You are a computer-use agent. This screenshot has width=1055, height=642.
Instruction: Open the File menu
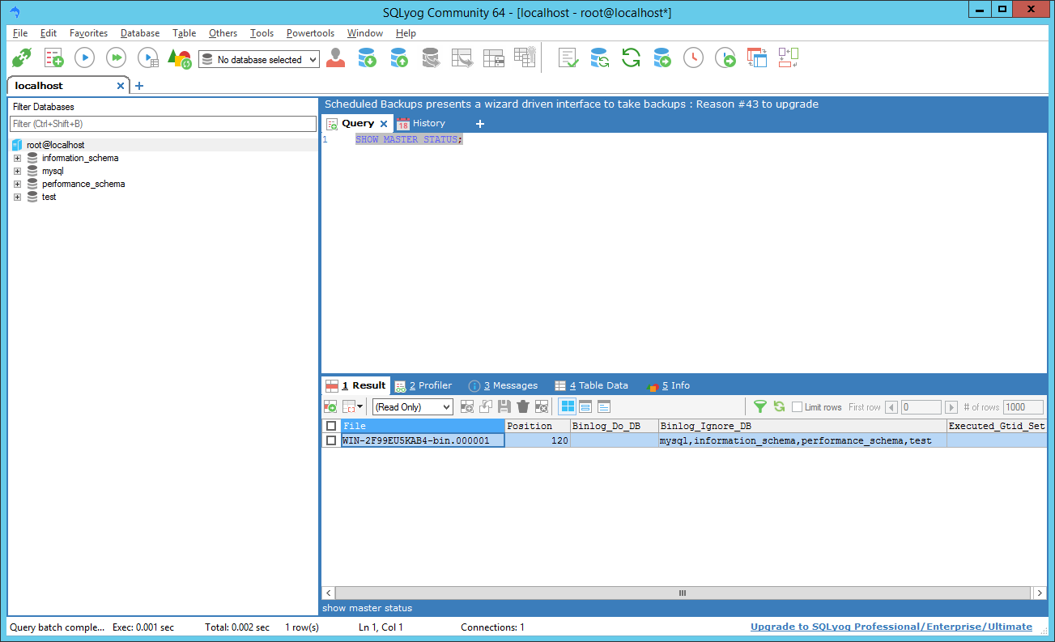tap(20, 33)
